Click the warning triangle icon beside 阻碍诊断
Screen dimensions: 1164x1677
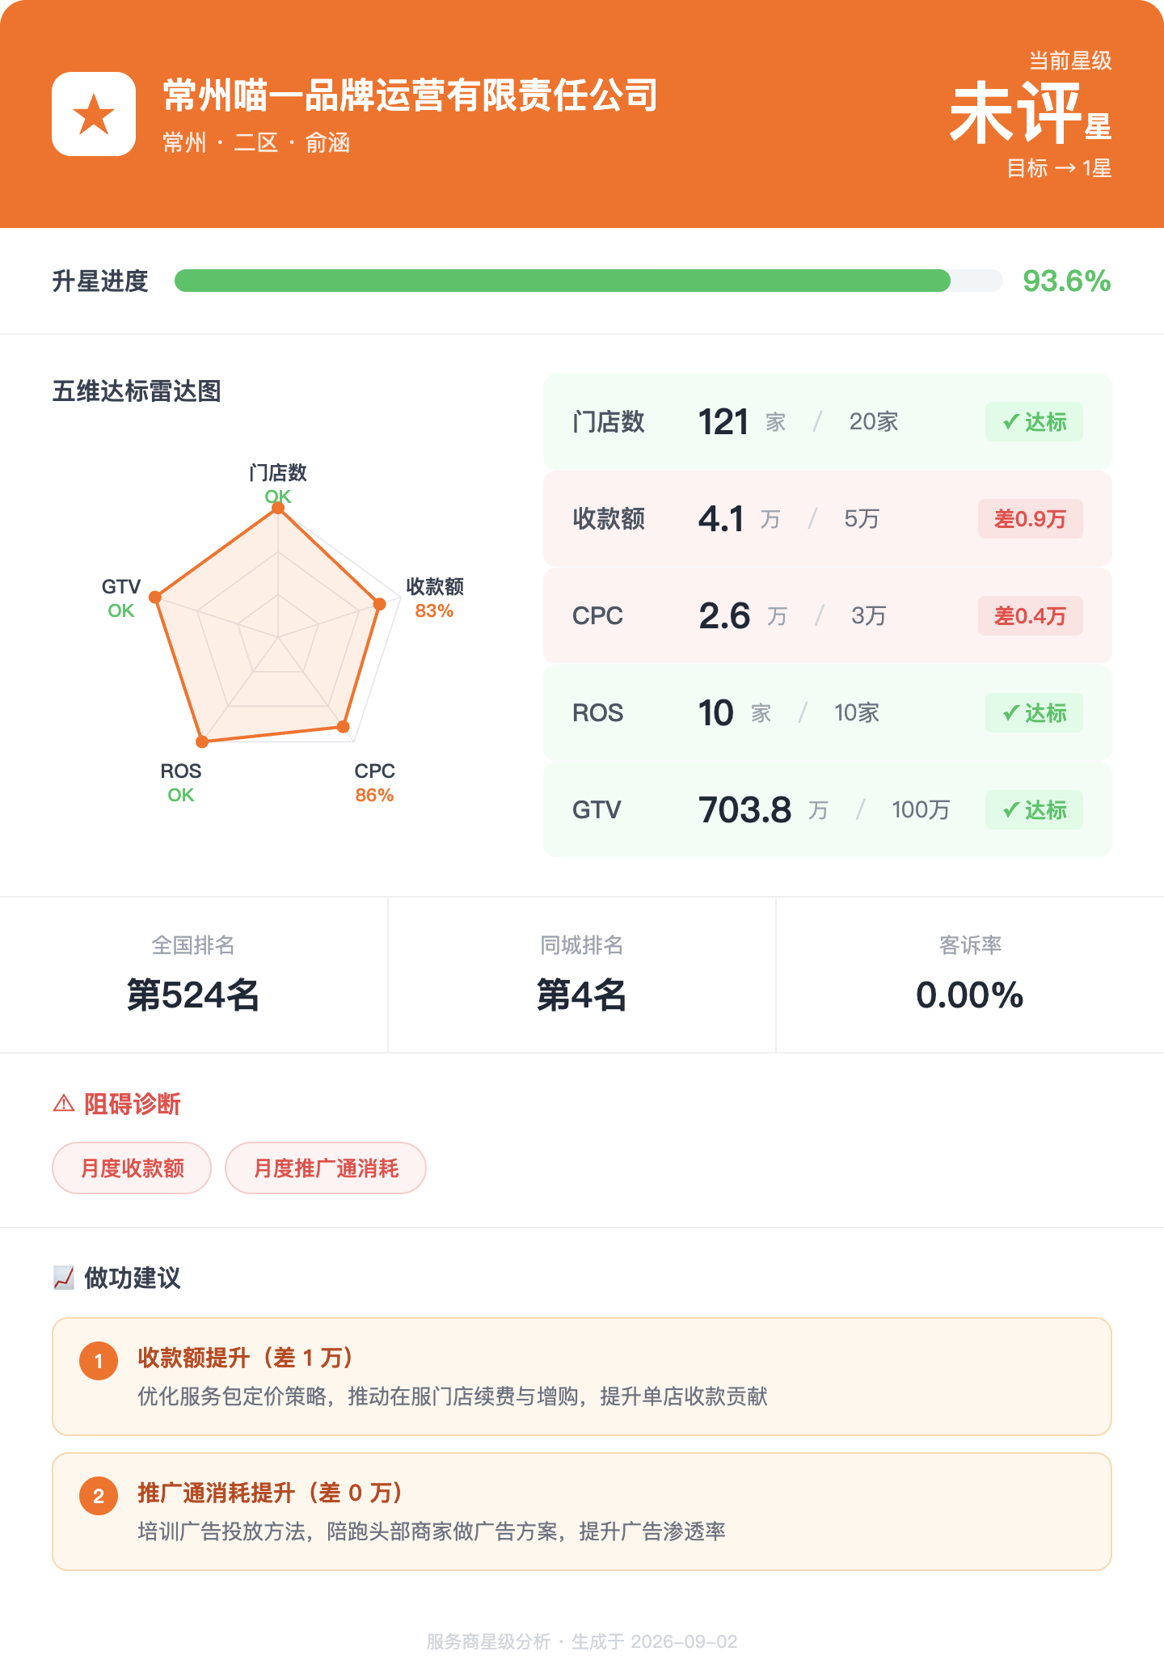click(64, 1104)
